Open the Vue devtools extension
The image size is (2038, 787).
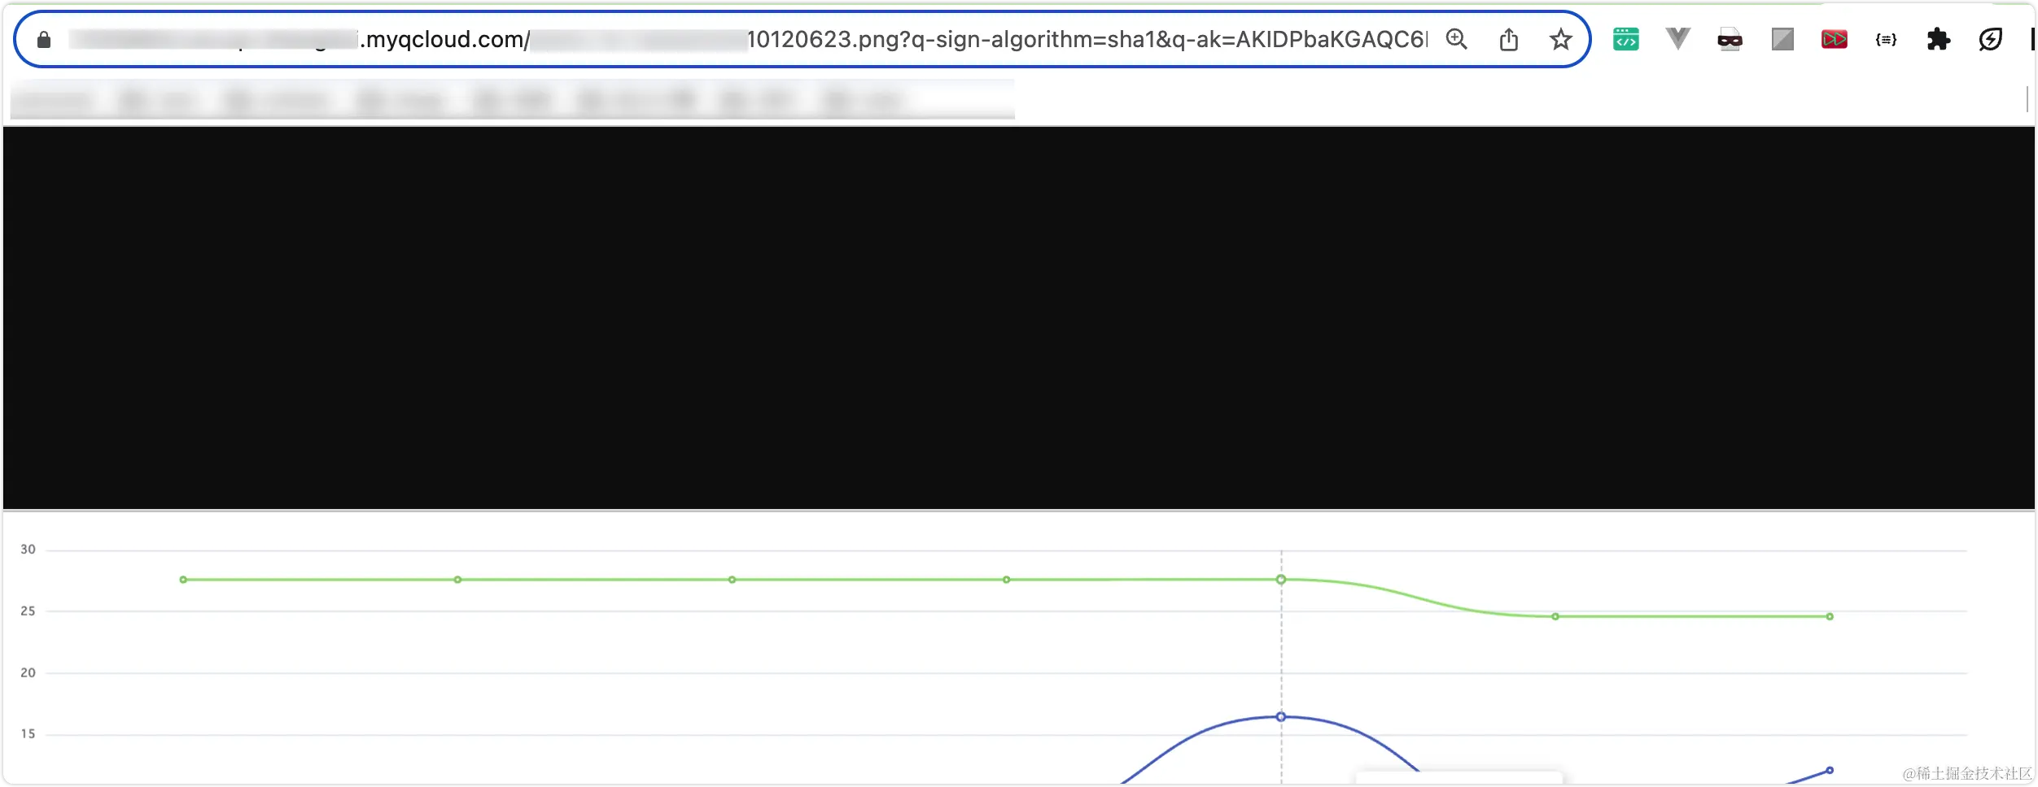pos(1677,38)
